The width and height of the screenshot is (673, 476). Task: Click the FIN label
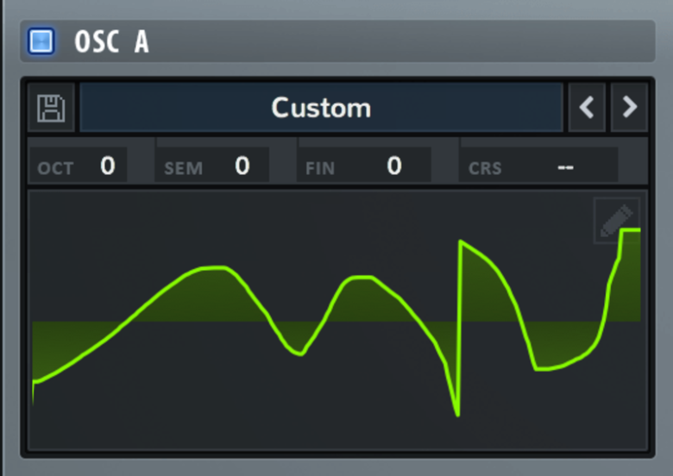pos(320,168)
